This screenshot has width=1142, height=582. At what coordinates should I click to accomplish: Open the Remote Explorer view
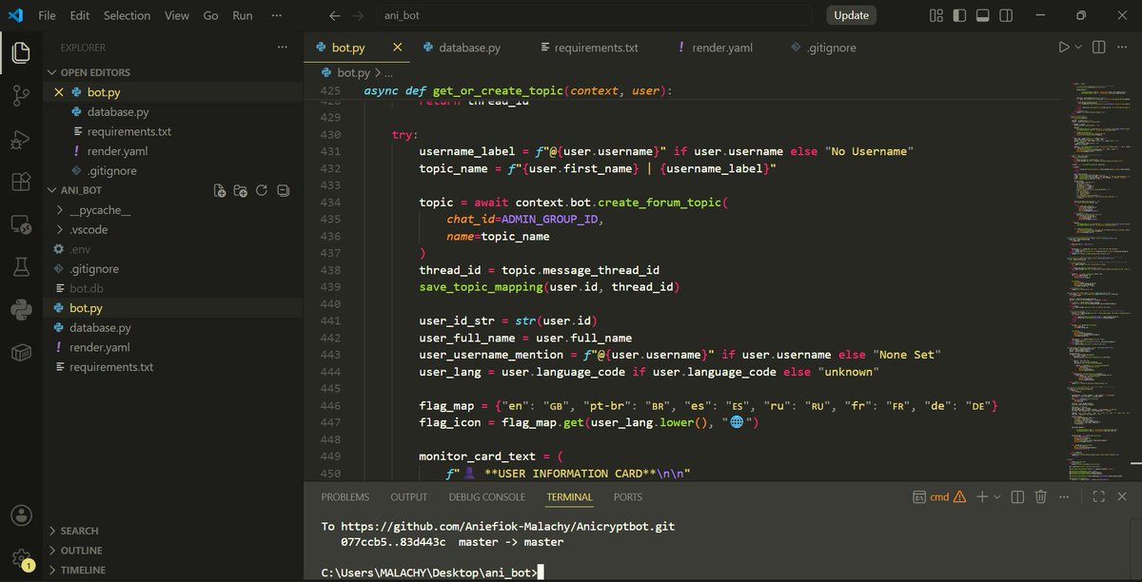(x=21, y=225)
